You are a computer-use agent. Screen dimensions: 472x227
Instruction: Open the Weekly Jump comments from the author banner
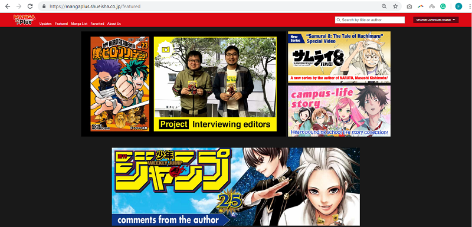(235, 187)
